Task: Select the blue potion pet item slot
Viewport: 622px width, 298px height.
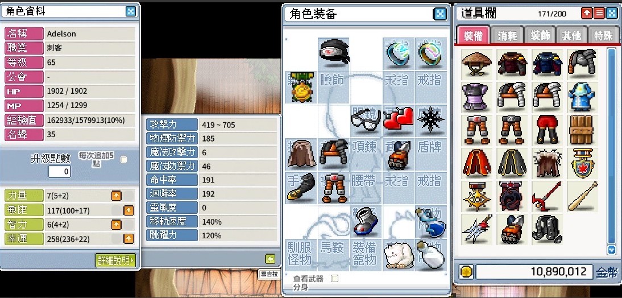Action: pyautogui.click(x=431, y=221)
